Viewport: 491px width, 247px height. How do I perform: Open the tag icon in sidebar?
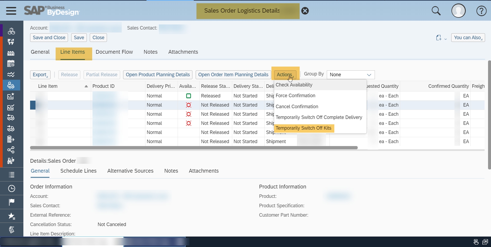[12, 230]
